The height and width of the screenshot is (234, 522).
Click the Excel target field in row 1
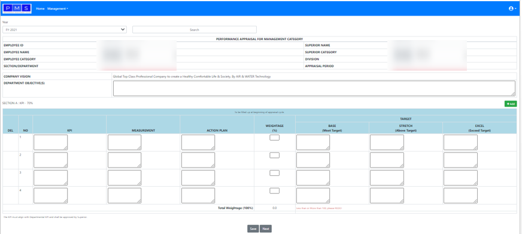tap(460, 142)
